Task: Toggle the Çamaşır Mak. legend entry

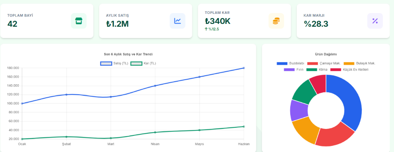Action: 324,63
